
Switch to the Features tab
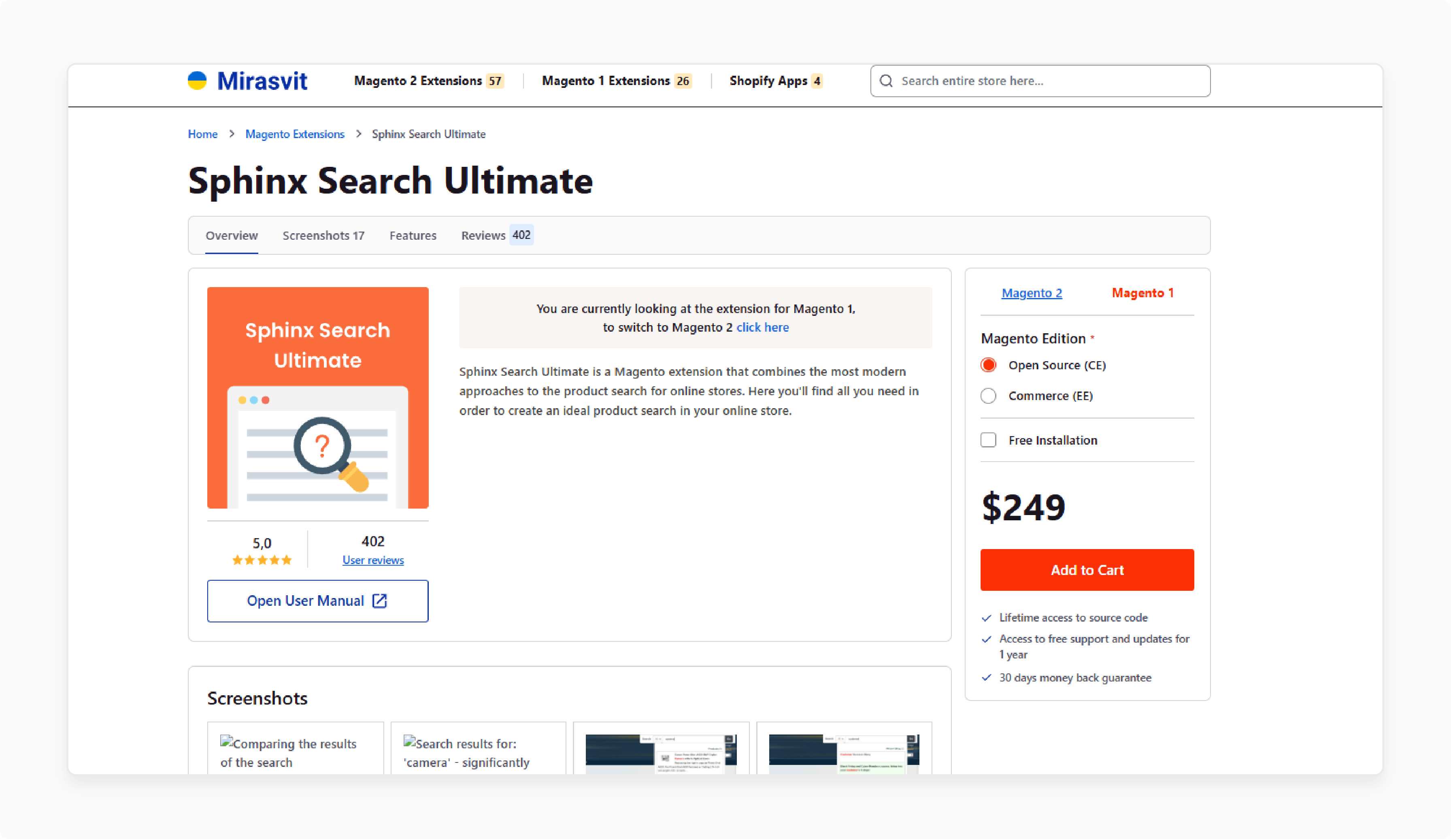coord(413,236)
